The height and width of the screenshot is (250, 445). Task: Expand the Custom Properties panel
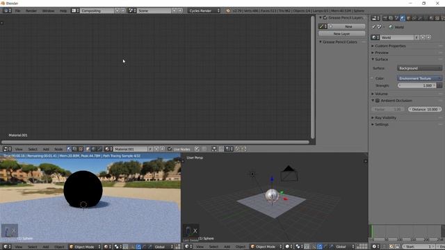[x=391, y=46]
